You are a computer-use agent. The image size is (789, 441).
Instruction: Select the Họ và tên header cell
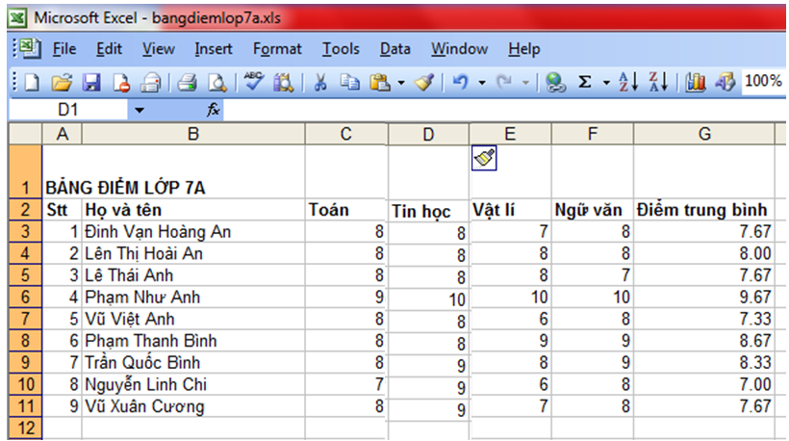[193, 209]
